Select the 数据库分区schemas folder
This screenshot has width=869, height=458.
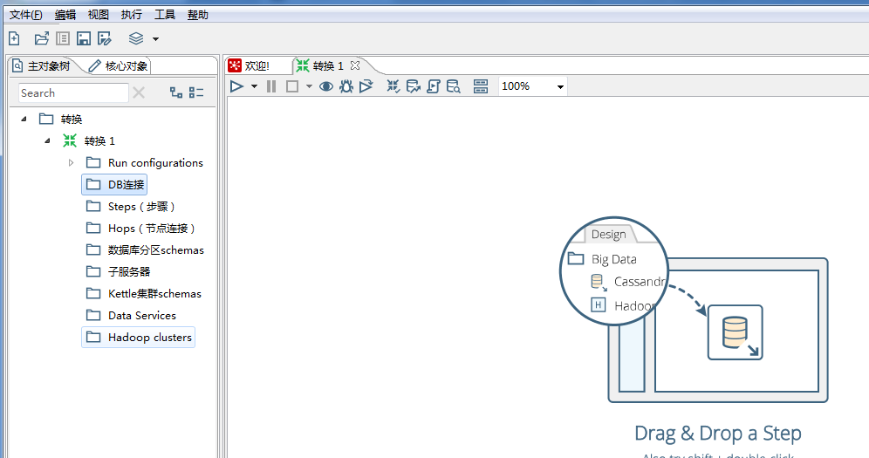(x=145, y=250)
